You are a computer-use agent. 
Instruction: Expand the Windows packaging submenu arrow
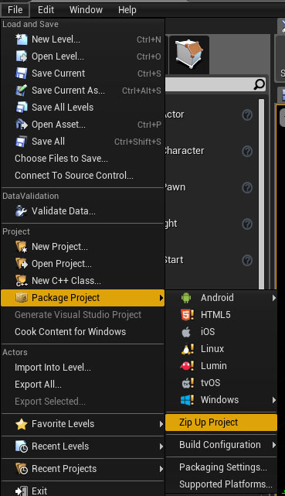tap(274, 400)
